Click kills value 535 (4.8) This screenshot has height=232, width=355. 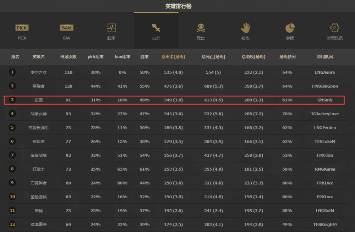173,72
